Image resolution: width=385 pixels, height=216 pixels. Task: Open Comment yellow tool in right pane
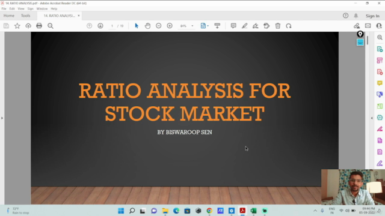tap(380, 83)
